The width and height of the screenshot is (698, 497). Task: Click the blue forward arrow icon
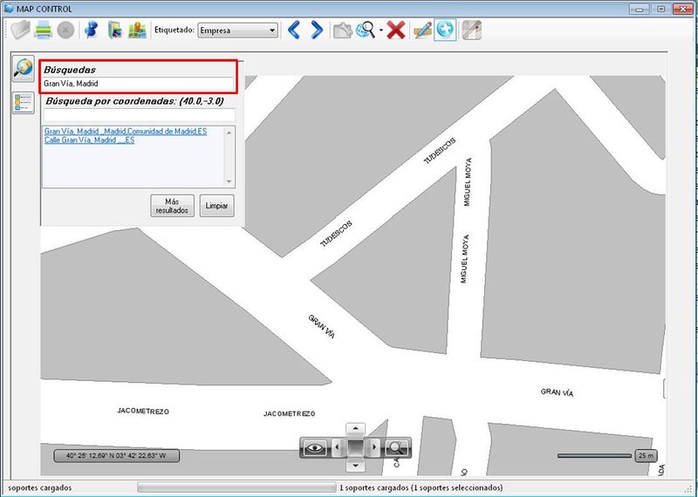coord(317,31)
